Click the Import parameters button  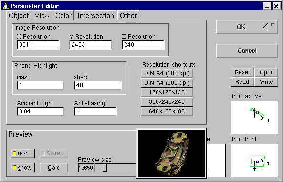266,72
